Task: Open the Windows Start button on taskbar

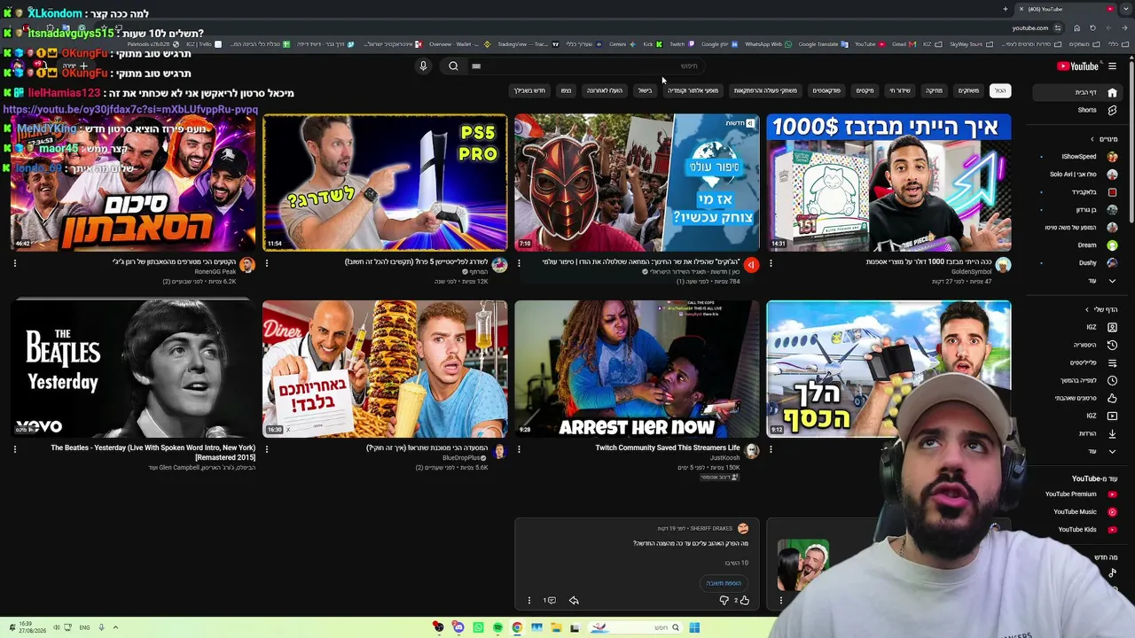Action: [x=694, y=628]
